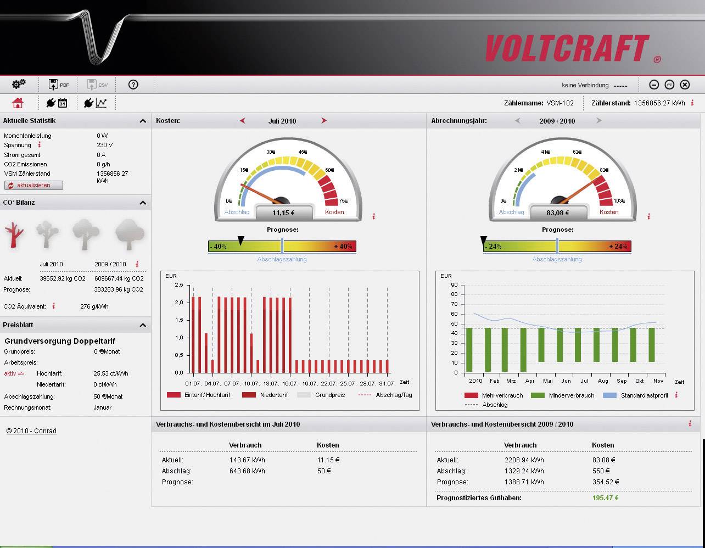Click the 276 g/kWh CO2 equivalent value

pyautogui.click(x=94, y=306)
